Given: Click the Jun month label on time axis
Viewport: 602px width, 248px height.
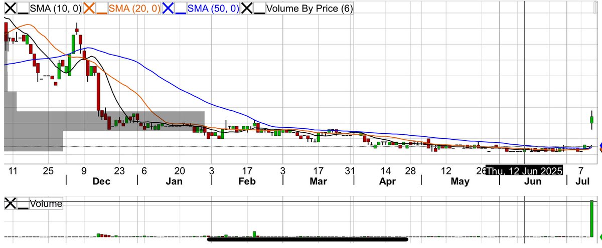Looking at the screenshot, I should 533,182.
